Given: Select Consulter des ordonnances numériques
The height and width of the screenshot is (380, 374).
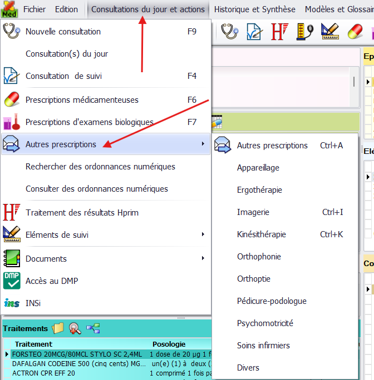Looking at the screenshot, I should [x=106, y=189].
